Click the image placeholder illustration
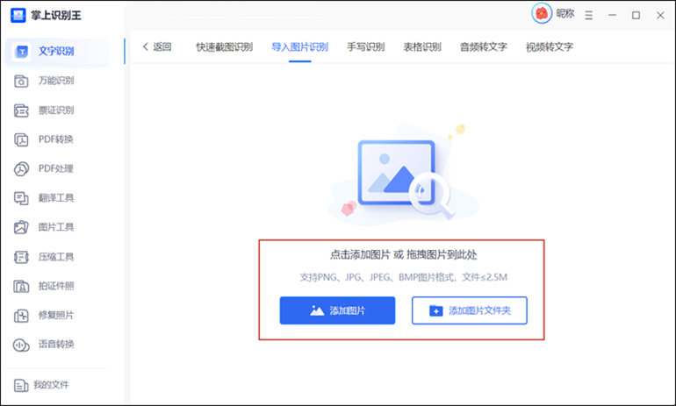This screenshot has width=676, height=406. pos(403,175)
